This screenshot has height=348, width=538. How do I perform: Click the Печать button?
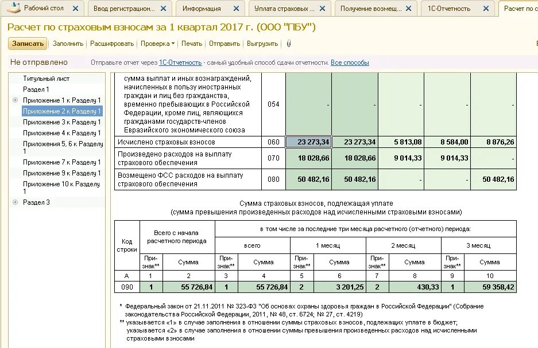[x=192, y=44]
